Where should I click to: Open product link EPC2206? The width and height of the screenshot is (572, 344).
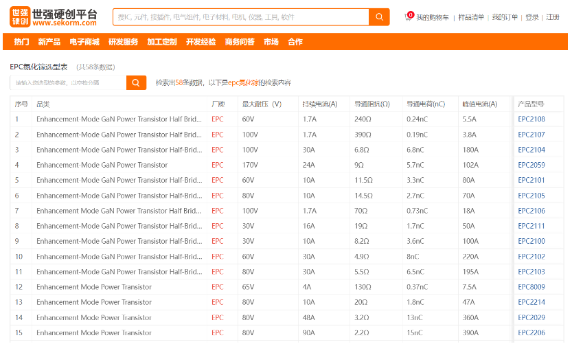[531, 333]
